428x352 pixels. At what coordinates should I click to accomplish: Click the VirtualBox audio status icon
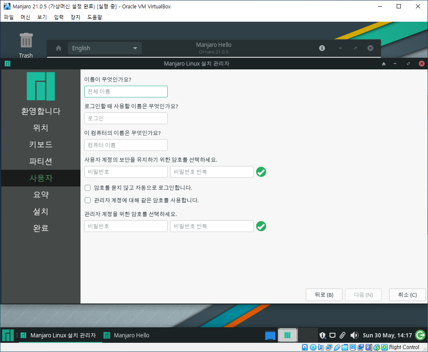tap(321, 347)
